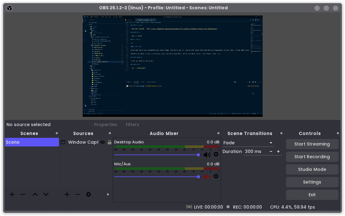Click the CPU and fps status text
Image resolution: width=345 pixels, height=216 pixels.
(293, 207)
